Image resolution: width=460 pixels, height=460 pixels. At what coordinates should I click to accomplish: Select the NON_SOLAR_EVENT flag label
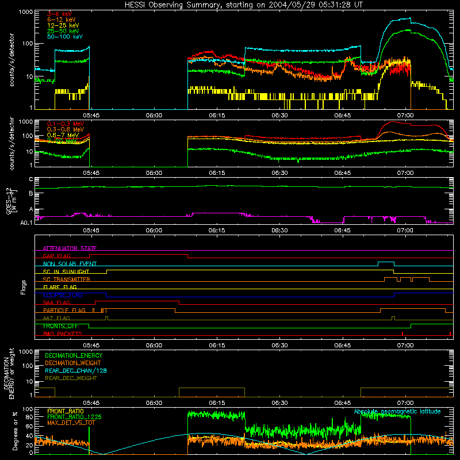(70, 264)
